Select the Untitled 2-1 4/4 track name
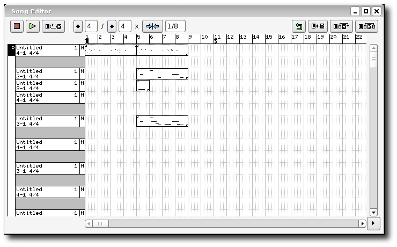This screenshot has width=397, height=247. pyautogui.click(x=47, y=85)
